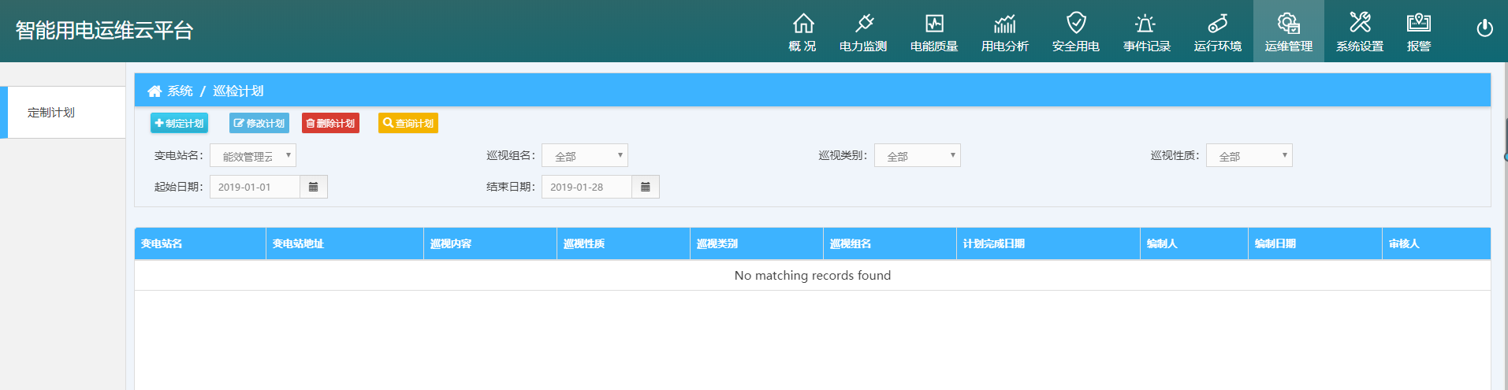This screenshot has width=1508, height=390.
Task: Open 安全用电 shield icon
Action: [1076, 24]
